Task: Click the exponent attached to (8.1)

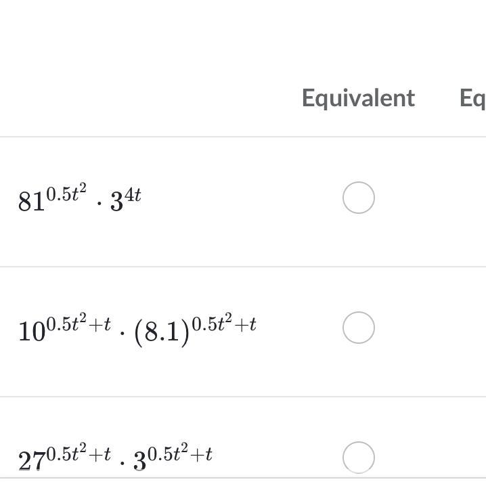Action: (223, 323)
